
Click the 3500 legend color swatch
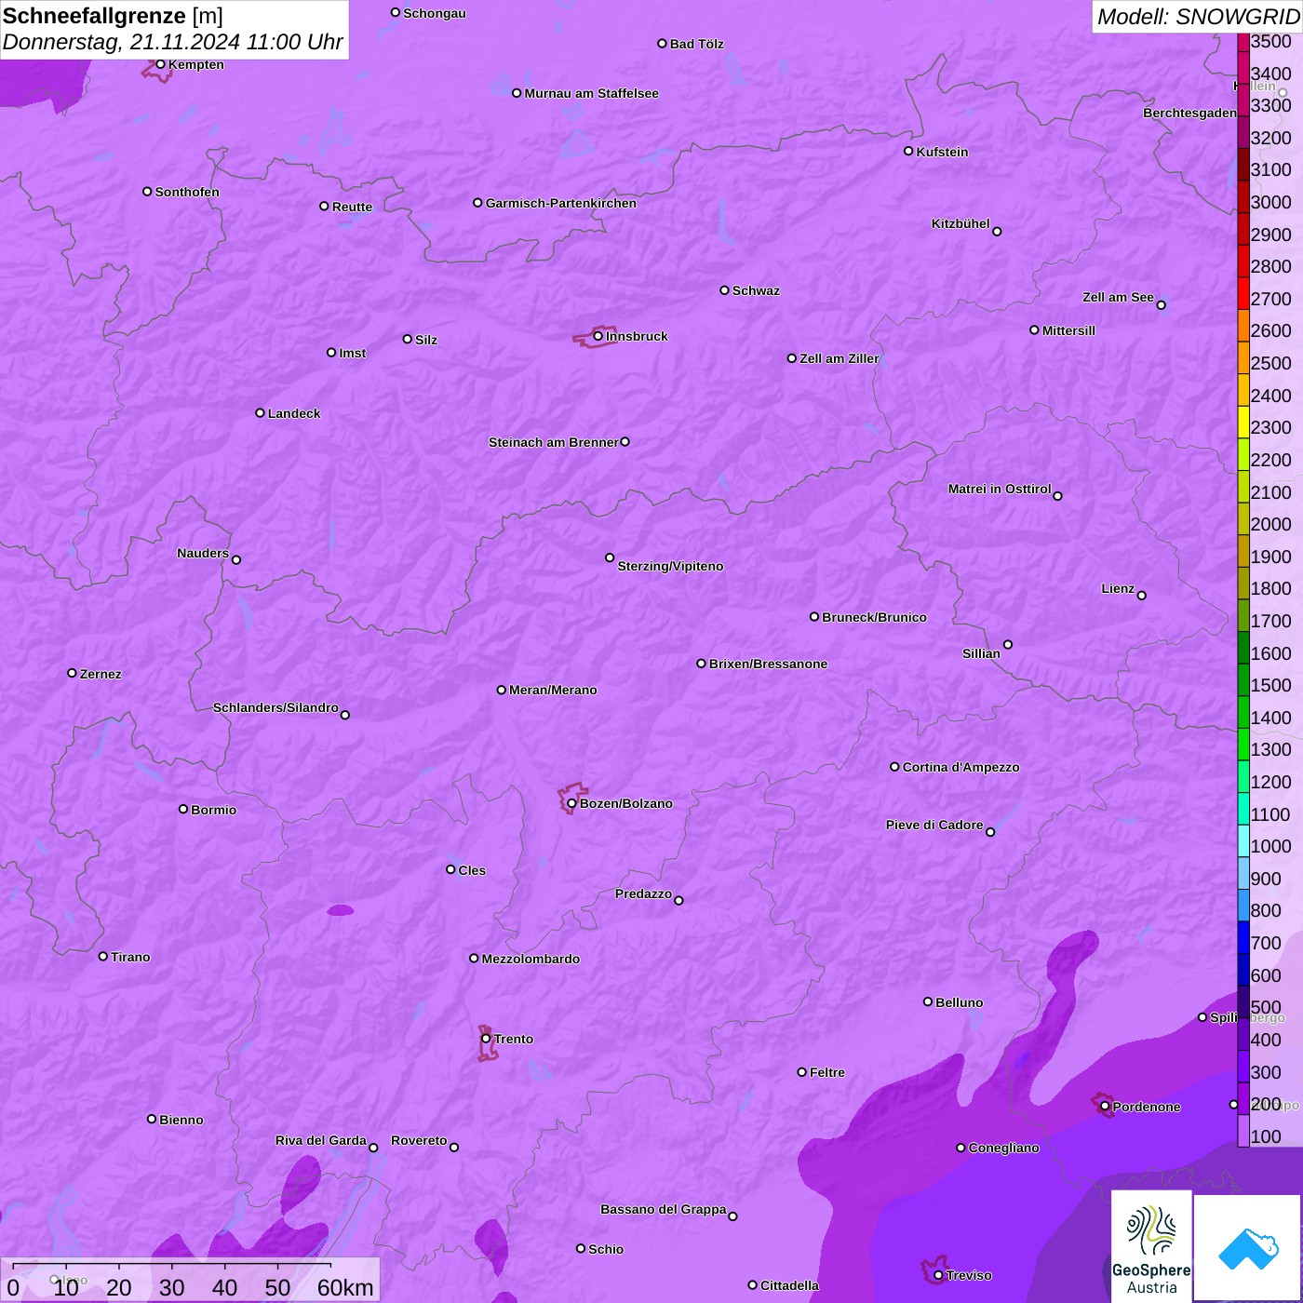(1243, 42)
